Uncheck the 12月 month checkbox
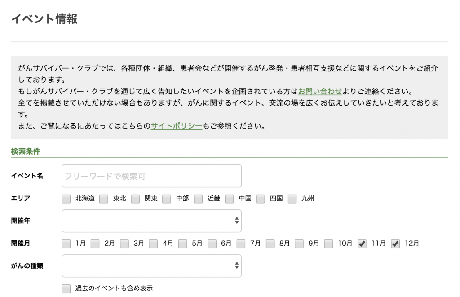 (395, 244)
